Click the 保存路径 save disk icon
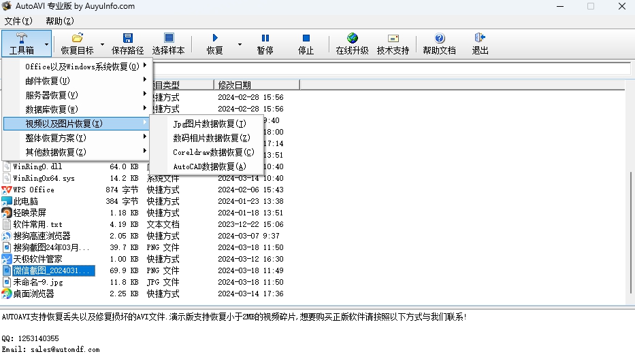 127,38
